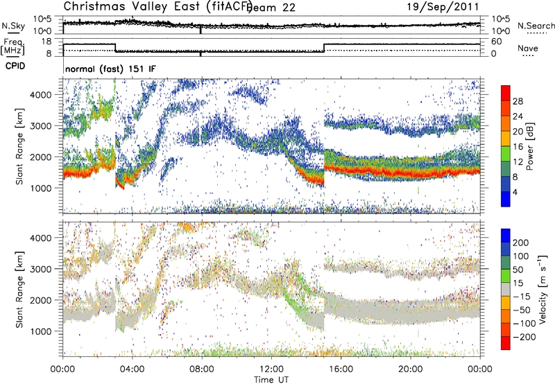Click the "Velocity [m s-1]" colorbar title
Screen dimensions: 555x384
coord(543,290)
